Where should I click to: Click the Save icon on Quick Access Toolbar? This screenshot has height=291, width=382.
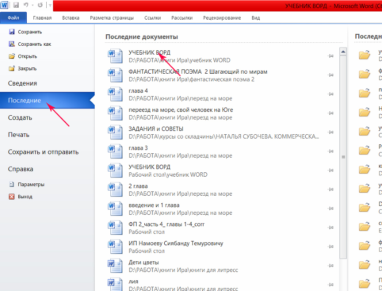[16, 5]
